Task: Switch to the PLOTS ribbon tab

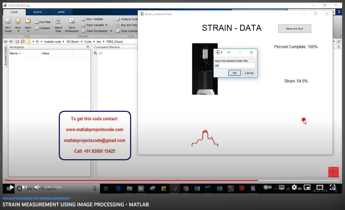Action: click(x=38, y=12)
